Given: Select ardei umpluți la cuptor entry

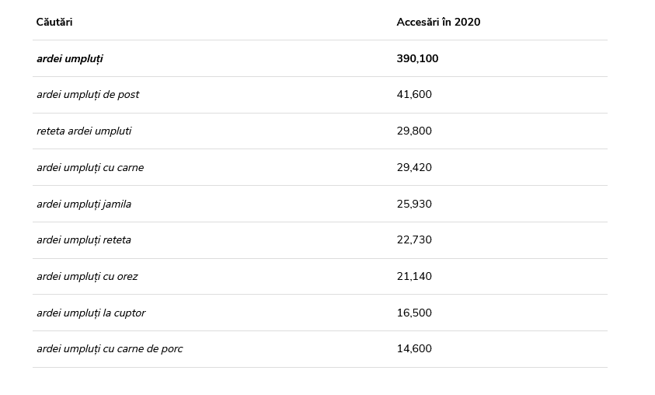Looking at the screenshot, I should coord(91,313).
